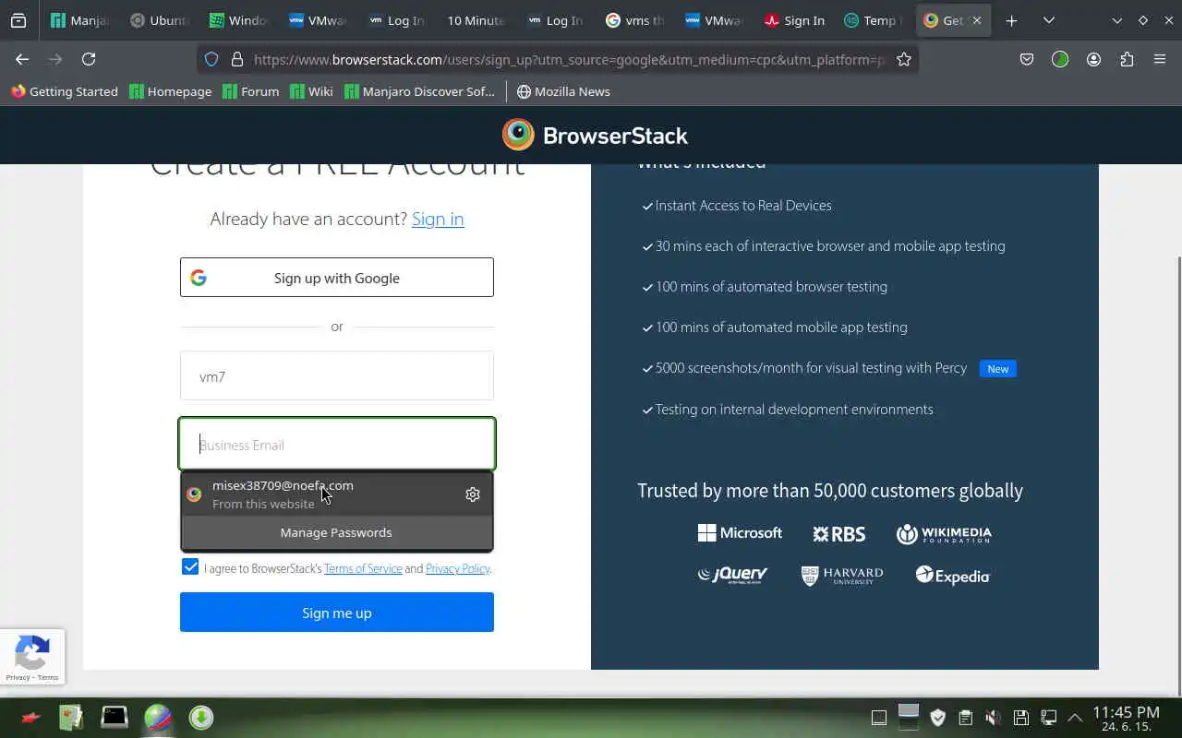
Task: Click the Sign me up button
Action: point(337,613)
